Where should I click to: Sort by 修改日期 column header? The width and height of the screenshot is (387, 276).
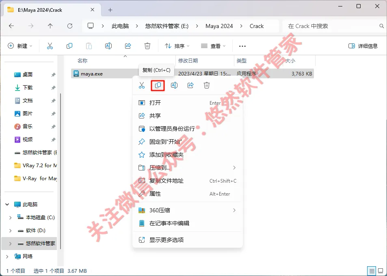(x=205, y=60)
